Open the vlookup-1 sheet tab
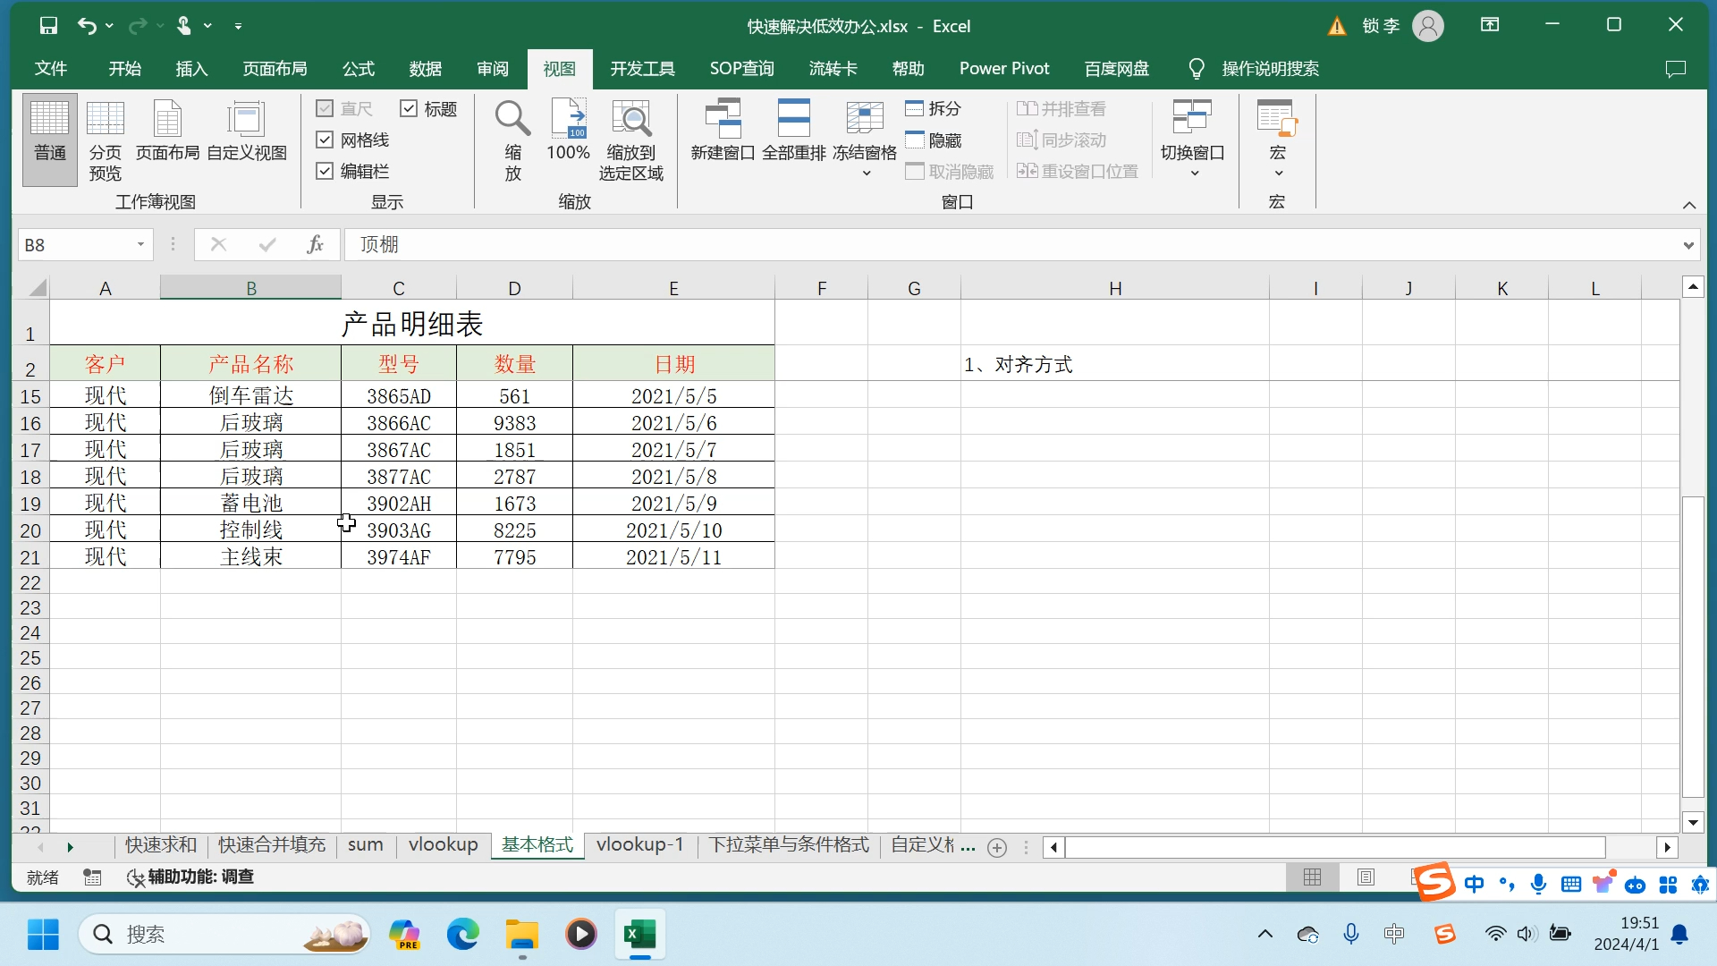The height and width of the screenshot is (966, 1717). point(639,845)
